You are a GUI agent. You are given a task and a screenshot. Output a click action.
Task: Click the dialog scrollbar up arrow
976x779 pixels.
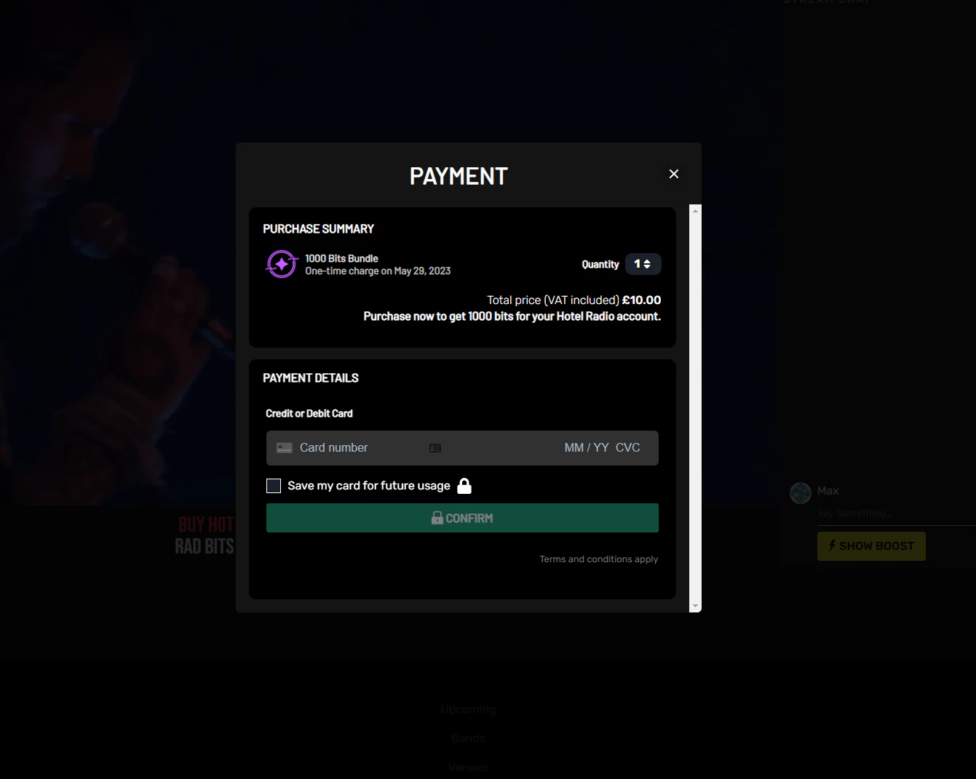[695, 211]
